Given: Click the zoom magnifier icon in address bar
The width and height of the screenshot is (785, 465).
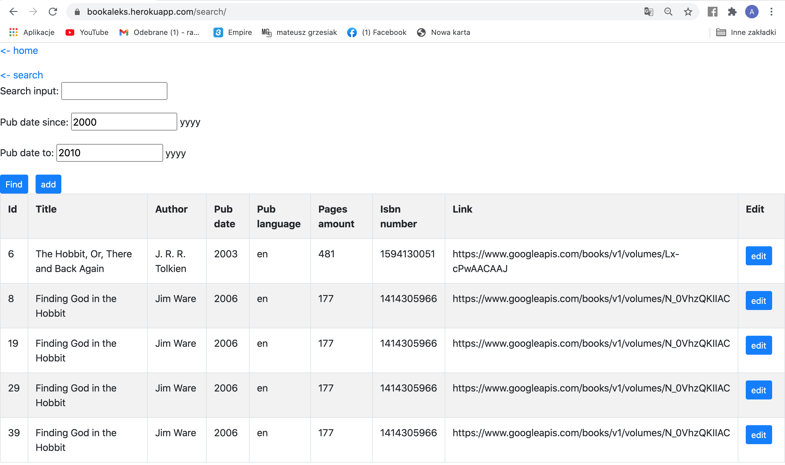Looking at the screenshot, I should pyautogui.click(x=668, y=12).
